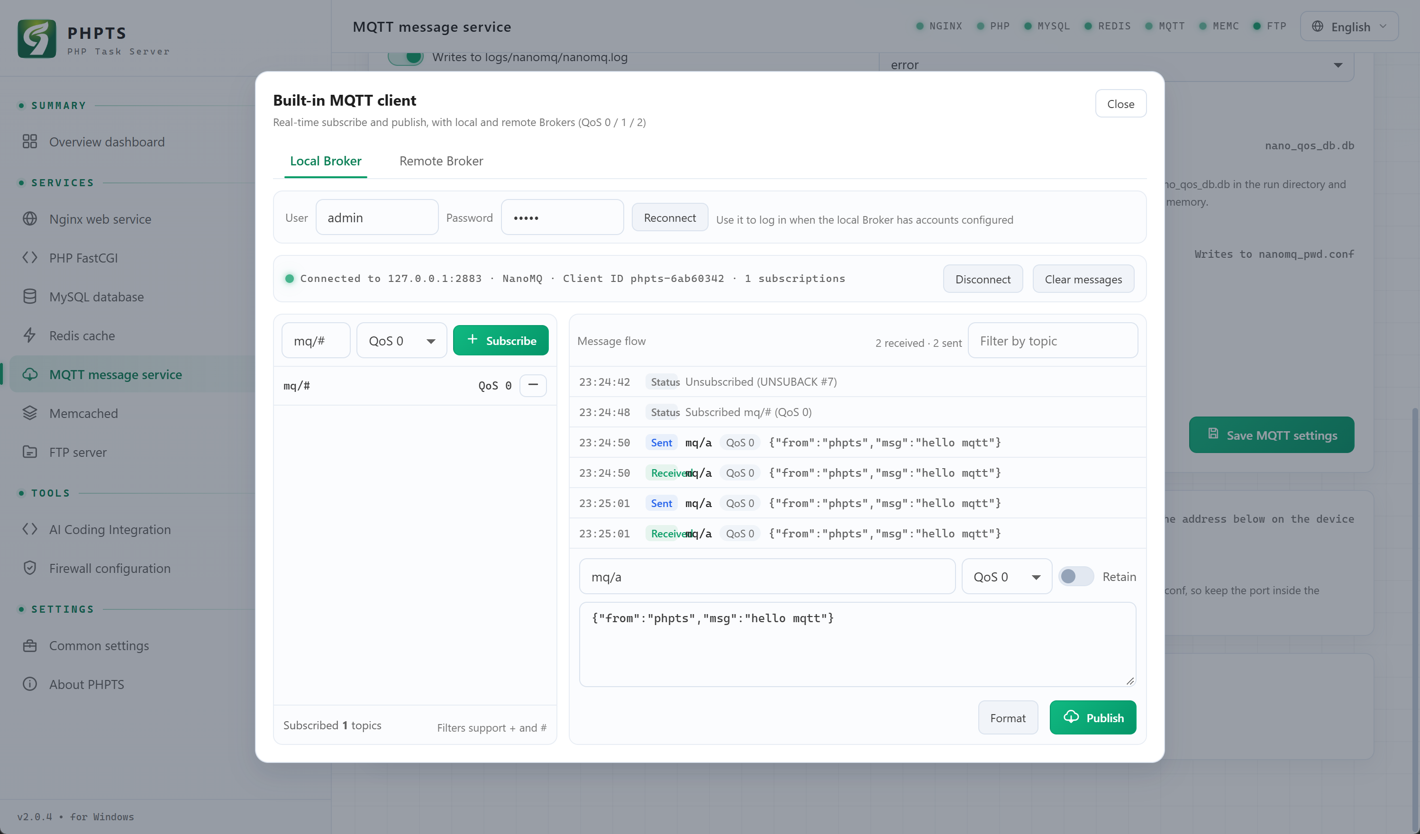Click the NGINX status indicator

click(939, 26)
